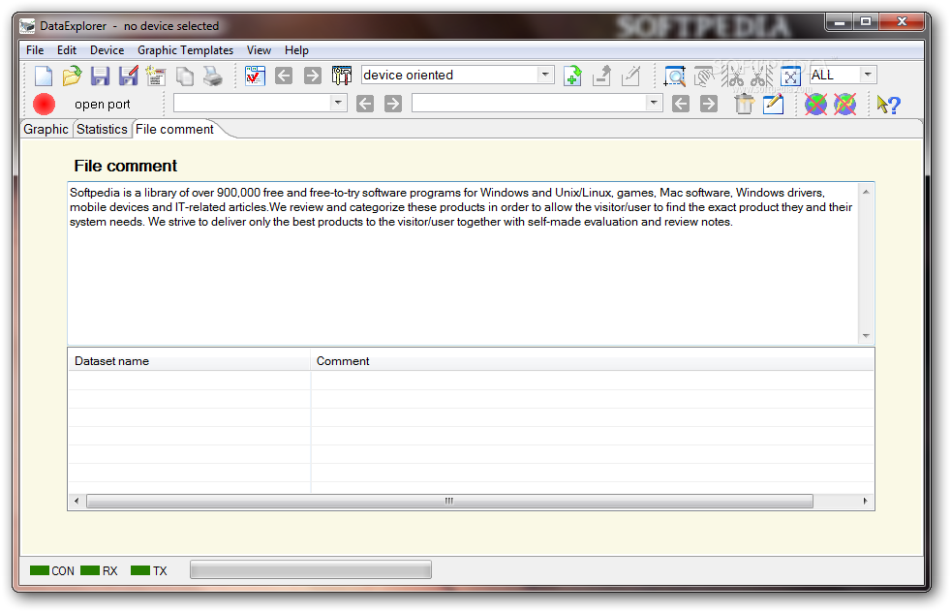This screenshot has width=951, height=612.
Task: Click the cut left scissors icon
Action: tap(734, 76)
